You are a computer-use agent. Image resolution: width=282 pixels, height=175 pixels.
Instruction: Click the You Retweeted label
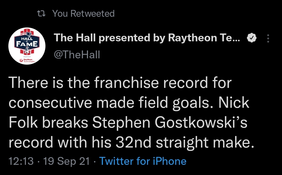[x=83, y=14]
